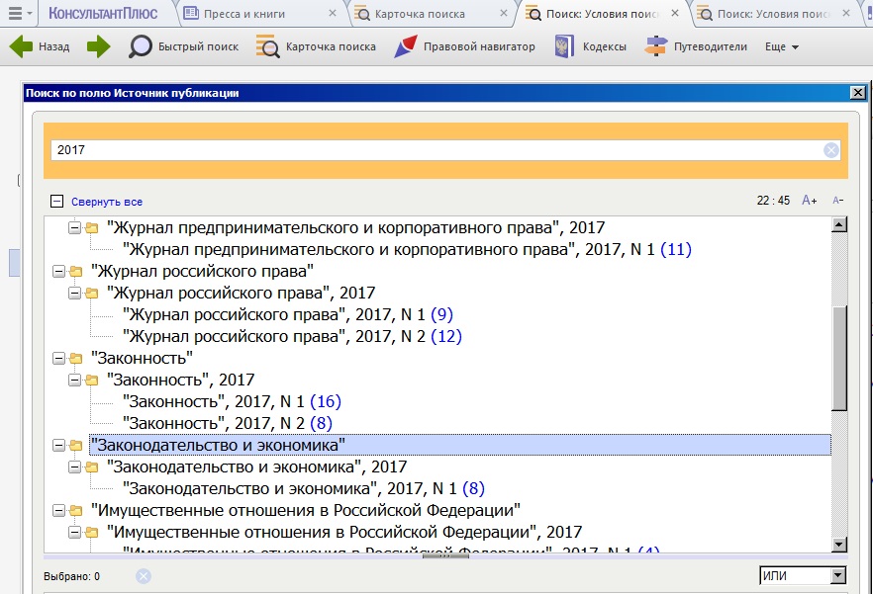This screenshot has width=873, height=594.
Task: Click the Свернуть все link
Action: click(106, 202)
